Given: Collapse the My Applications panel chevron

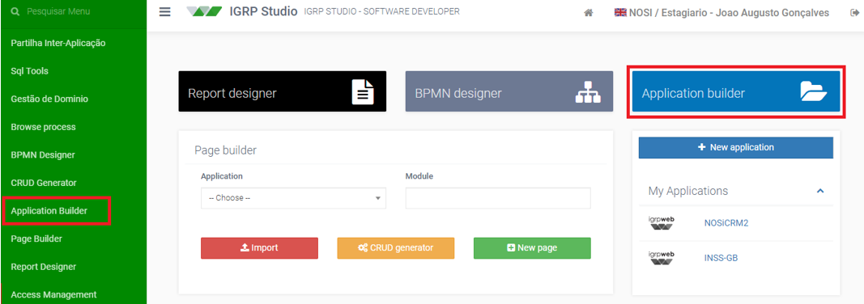Looking at the screenshot, I should pos(820,191).
